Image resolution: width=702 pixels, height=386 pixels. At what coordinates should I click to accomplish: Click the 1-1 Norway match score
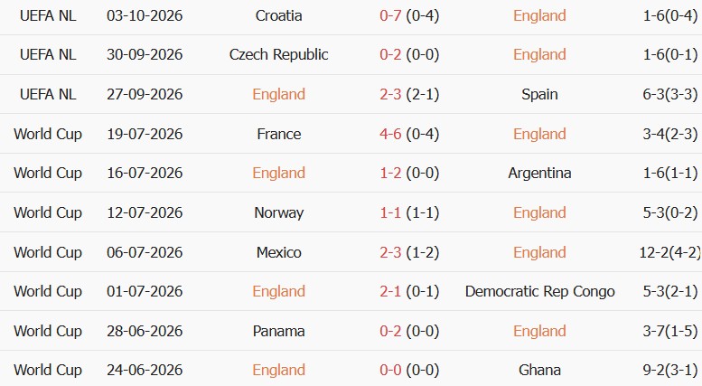click(390, 212)
